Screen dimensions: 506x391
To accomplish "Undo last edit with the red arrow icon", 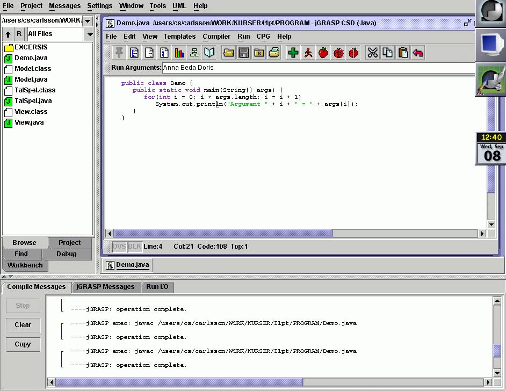I will [x=418, y=53].
